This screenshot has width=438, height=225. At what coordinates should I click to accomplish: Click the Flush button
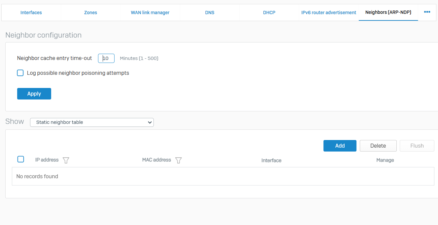417,146
